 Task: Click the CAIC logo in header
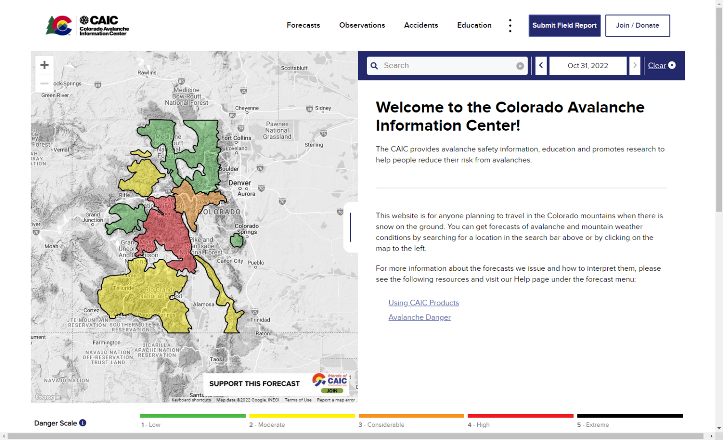click(x=88, y=25)
